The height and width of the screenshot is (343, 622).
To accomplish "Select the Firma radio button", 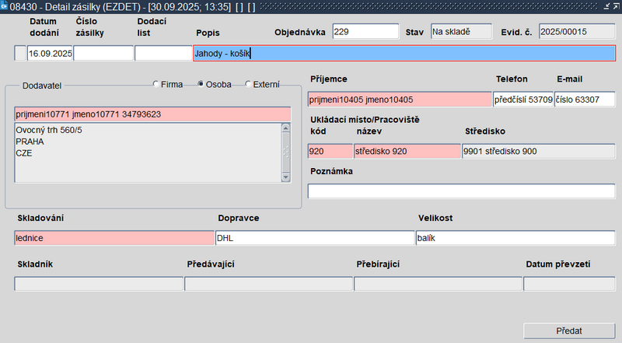I will (x=156, y=84).
